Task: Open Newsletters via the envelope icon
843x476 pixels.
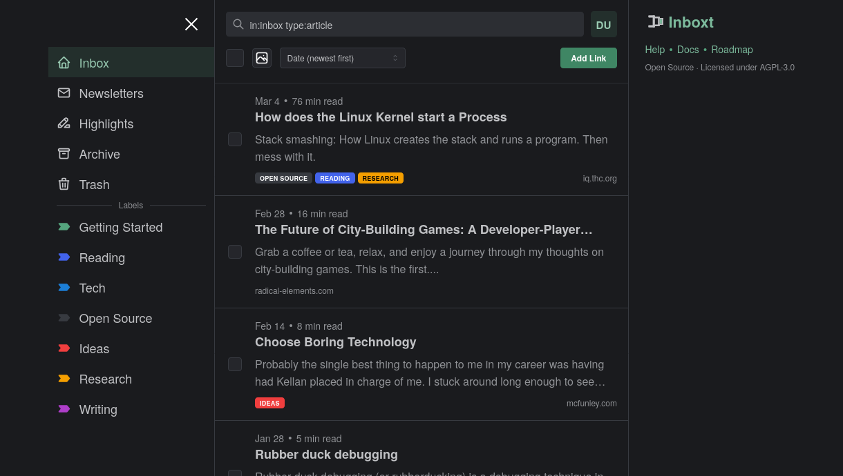Action: pyautogui.click(x=64, y=92)
